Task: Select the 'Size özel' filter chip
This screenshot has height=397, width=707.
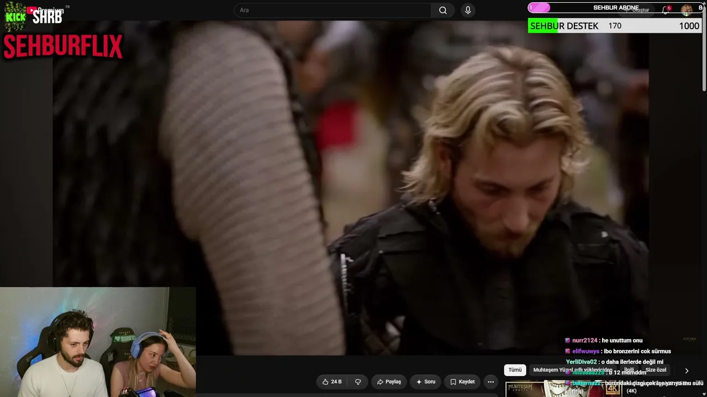Action: click(x=656, y=370)
